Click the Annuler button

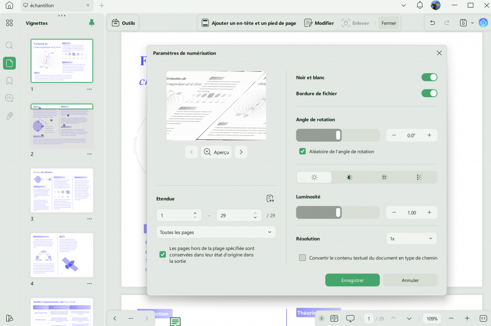pyautogui.click(x=410, y=280)
